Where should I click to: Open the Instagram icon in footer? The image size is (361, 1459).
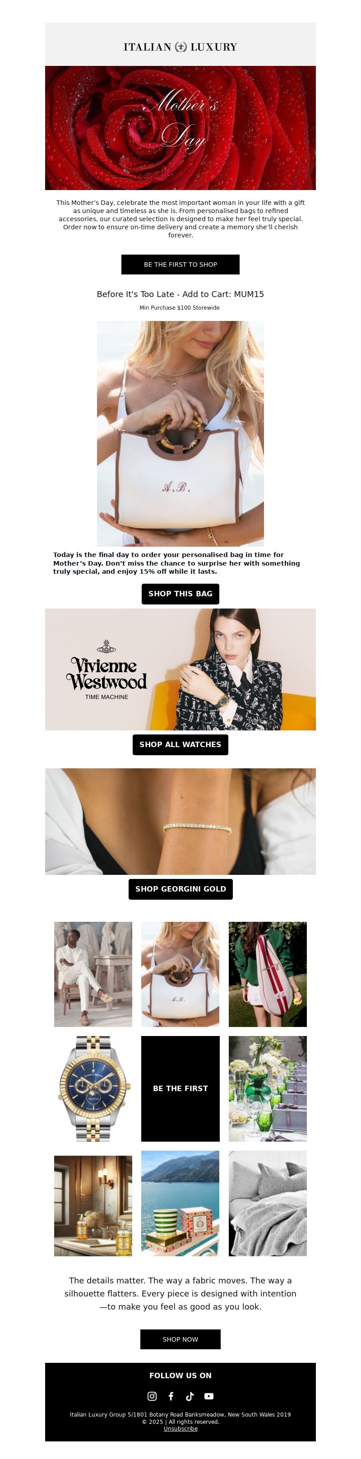click(152, 1396)
